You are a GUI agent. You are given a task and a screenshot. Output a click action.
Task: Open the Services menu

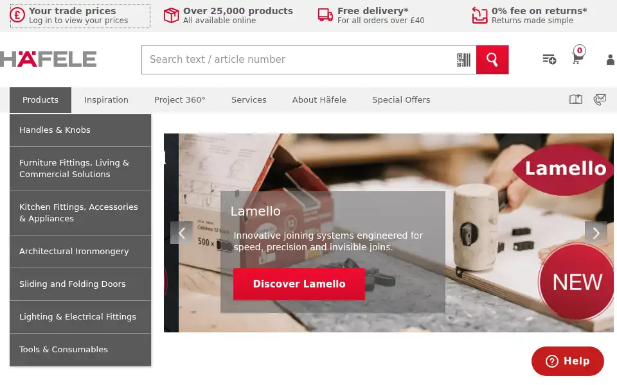click(249, 100)
